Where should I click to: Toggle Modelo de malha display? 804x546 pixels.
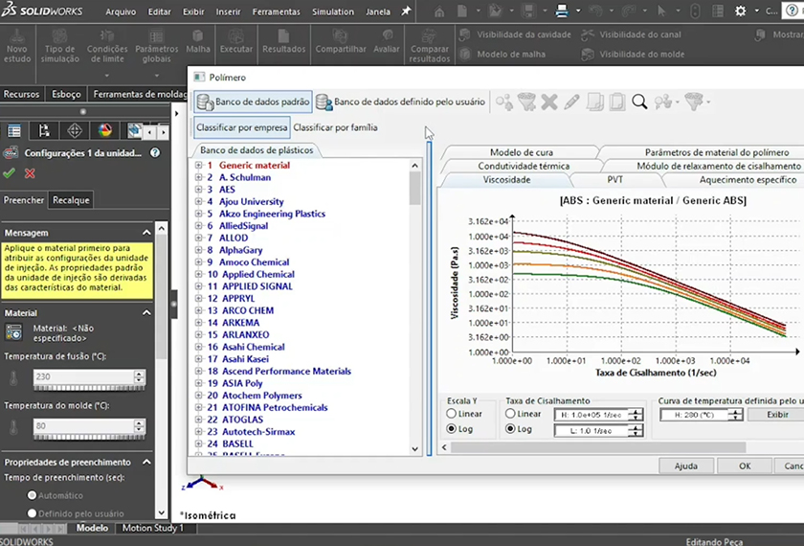[502, 54]
